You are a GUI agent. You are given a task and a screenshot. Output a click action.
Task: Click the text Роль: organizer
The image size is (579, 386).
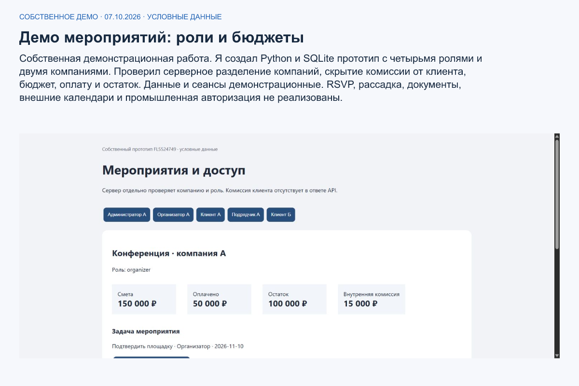tap(131, 270)
